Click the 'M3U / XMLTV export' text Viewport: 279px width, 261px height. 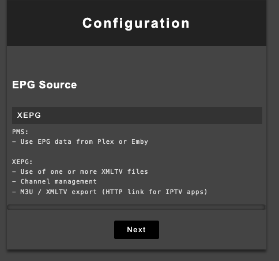click(x=59, y=192)
